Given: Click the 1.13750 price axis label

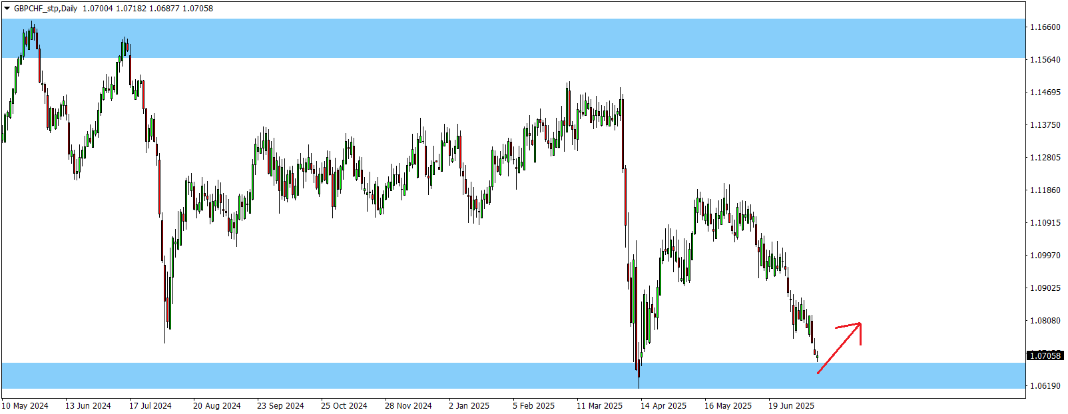Looking at the screenshot, I should pos(1045,124).
